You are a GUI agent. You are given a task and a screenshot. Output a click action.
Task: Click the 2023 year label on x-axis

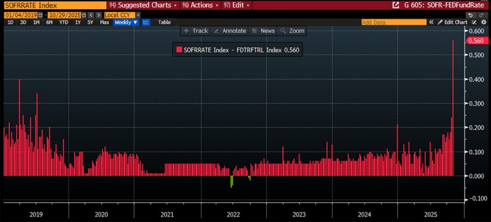click(x=299, y=214)
